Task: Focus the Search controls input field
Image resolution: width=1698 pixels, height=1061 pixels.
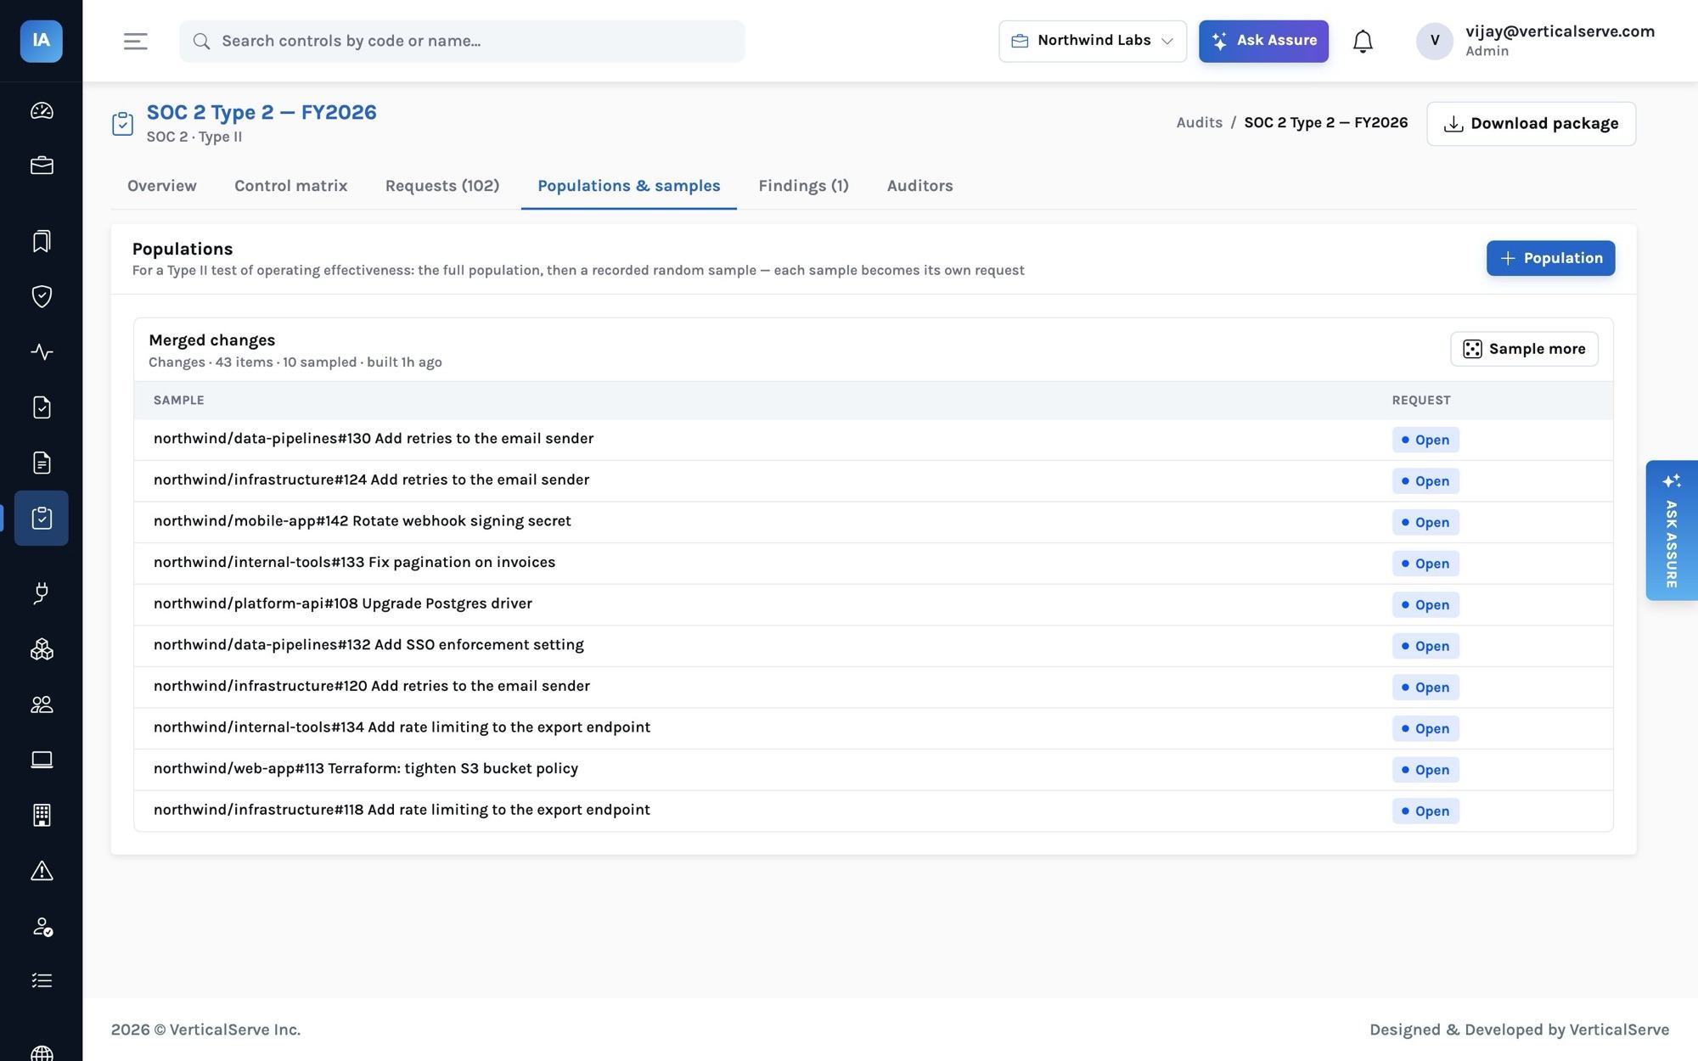Action: [x=462, y=41]
